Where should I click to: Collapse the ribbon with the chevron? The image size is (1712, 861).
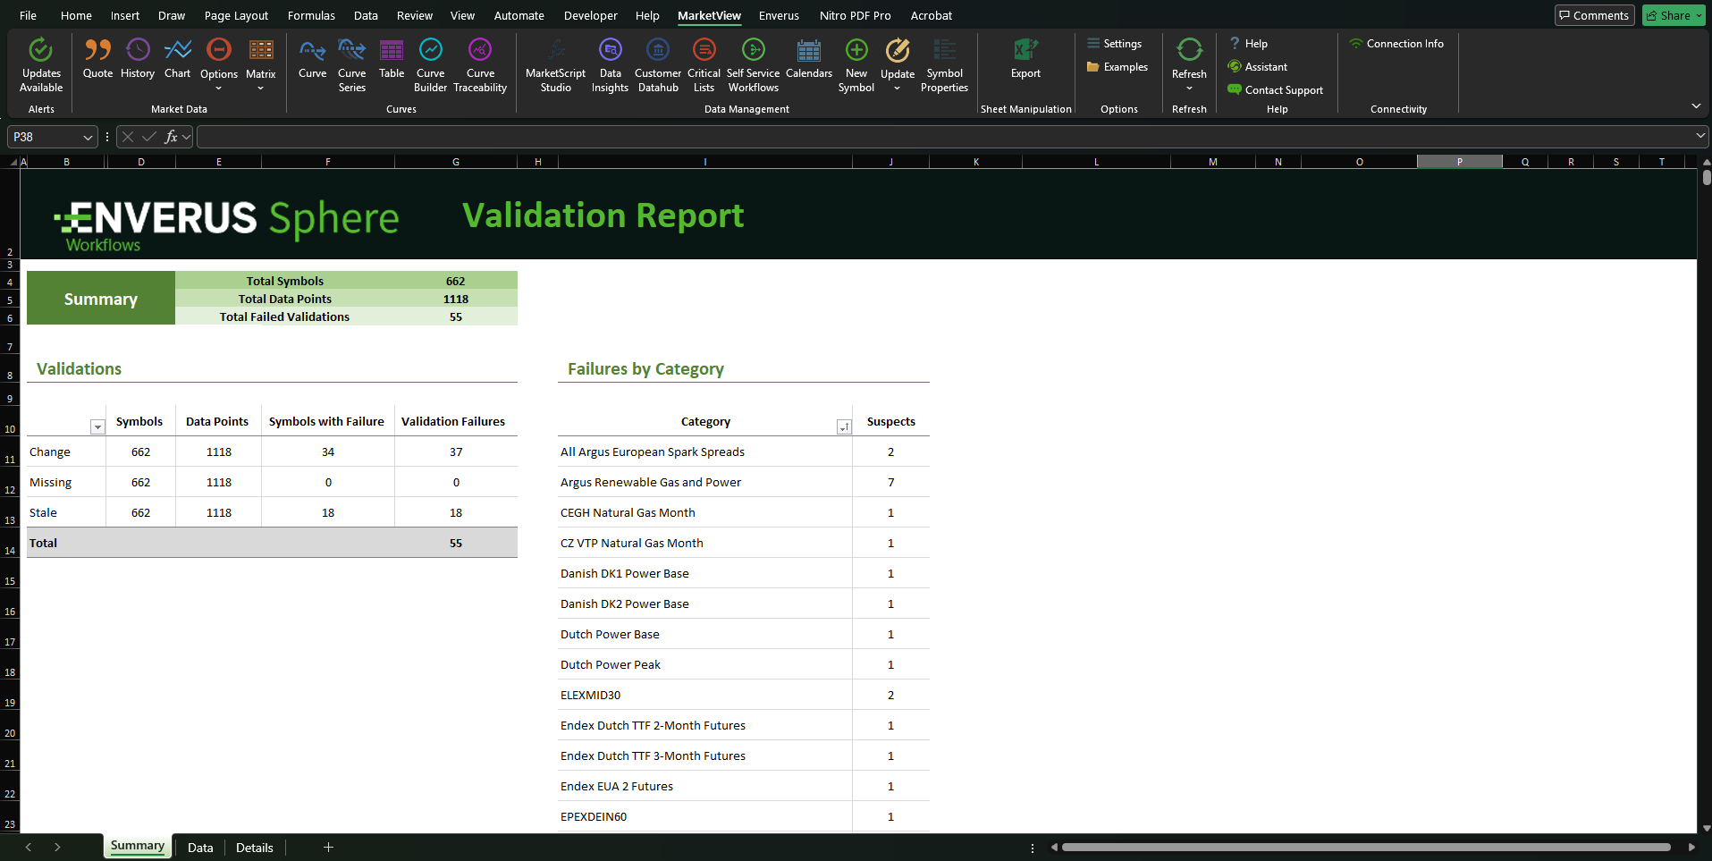tap(1696, 106)
